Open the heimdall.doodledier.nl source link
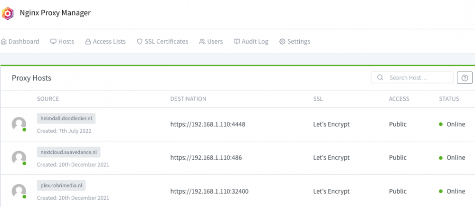The height and width of the screenshot is (207, 475). pyautogui.click(x=66, y=118)
